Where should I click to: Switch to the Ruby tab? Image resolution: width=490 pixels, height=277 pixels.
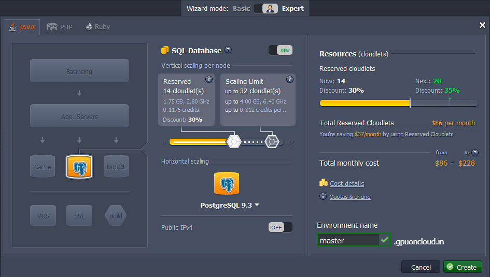point(97,27)
